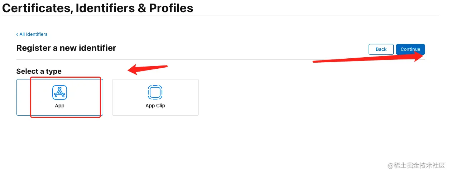
Task: Click the "App" text label under its icon
Action: [x=60, y=106]
